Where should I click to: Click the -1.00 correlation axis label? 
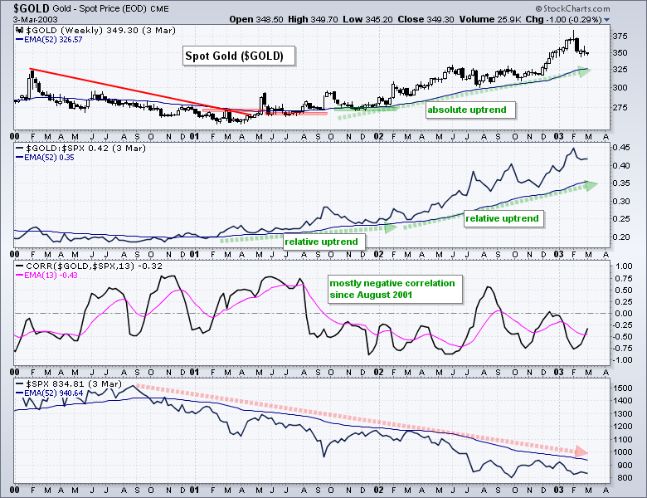tap(622, 360)
